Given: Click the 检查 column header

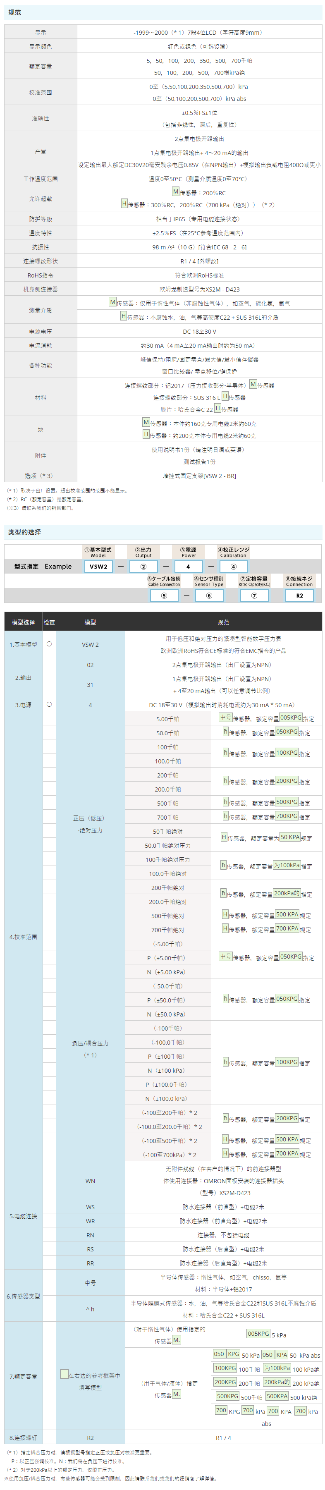Looking at the screenshot, I should click(49, 622).
